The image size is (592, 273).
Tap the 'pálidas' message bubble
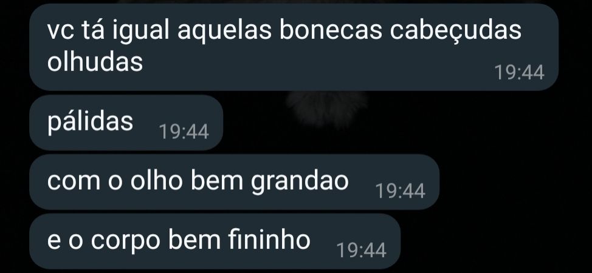(126, 122)
